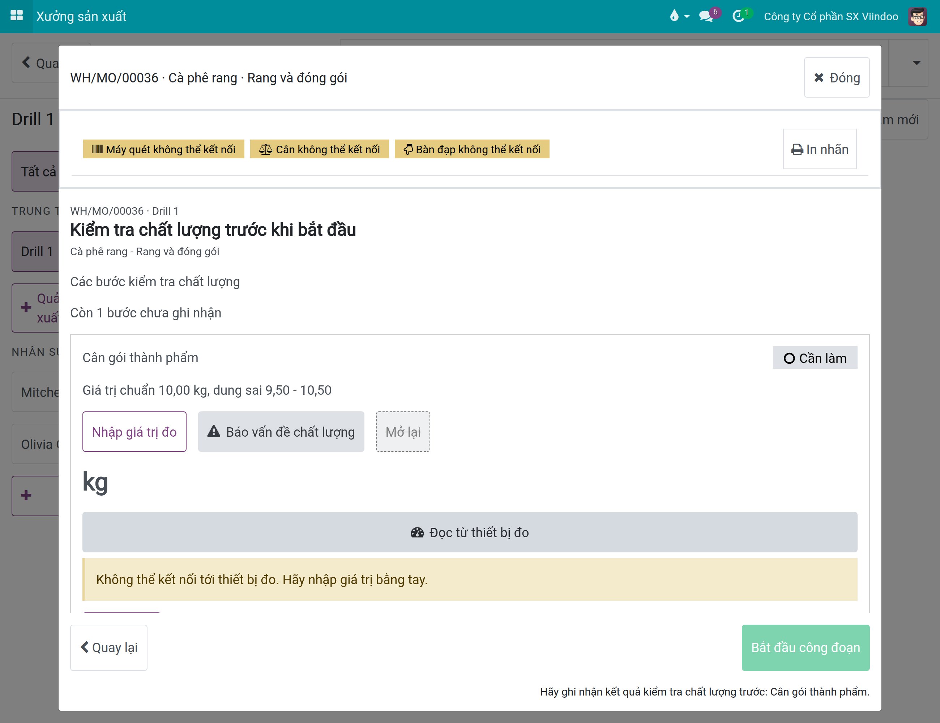
Task: Select the Nhập giá trị đo option
Action: [134, 432]
